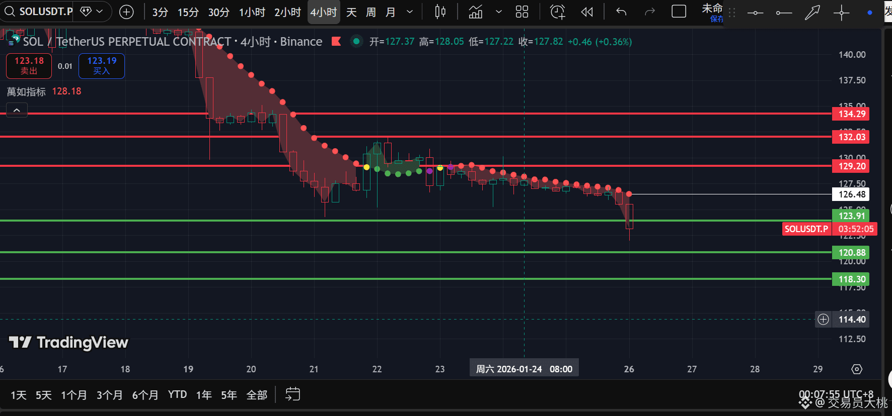The image size is (892, 416).
Task: Set range to YTD
Action: click(177, 394)
